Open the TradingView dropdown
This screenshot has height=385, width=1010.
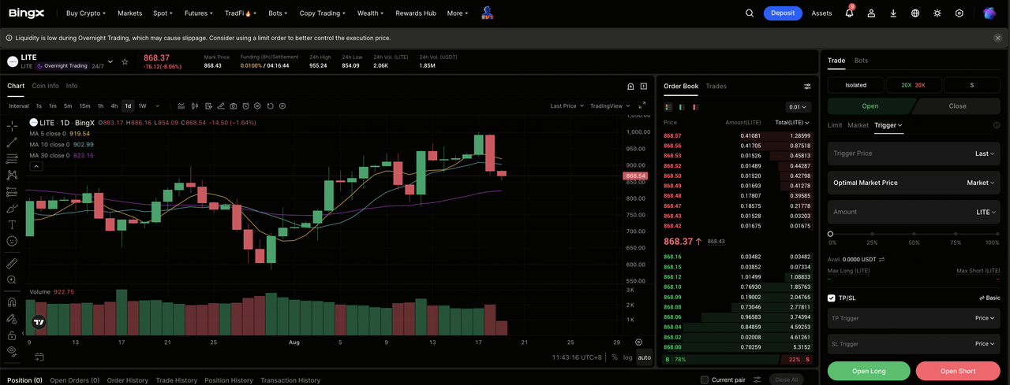pos(611,106)
